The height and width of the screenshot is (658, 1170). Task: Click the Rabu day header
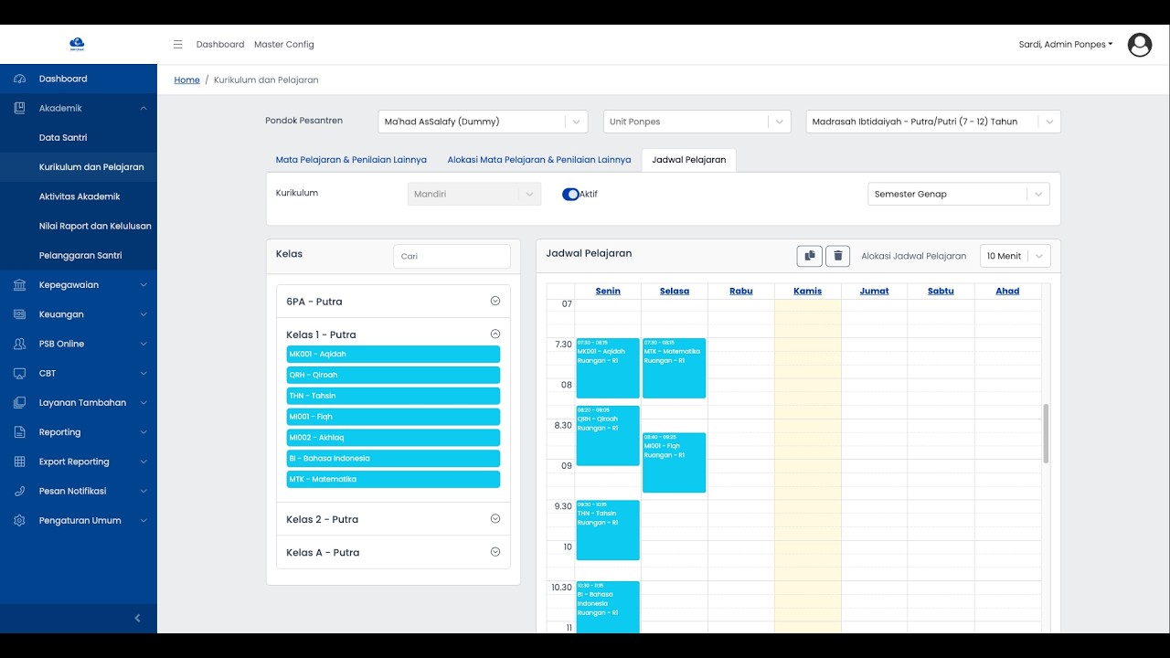click(x=741, y=292)
